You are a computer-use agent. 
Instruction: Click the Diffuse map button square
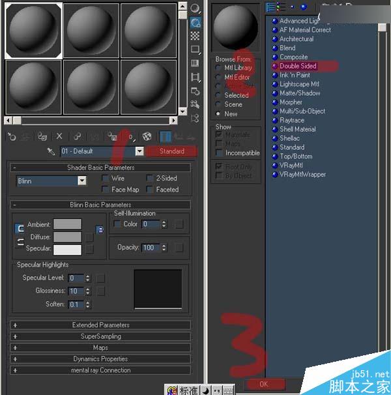pos(89,237)
